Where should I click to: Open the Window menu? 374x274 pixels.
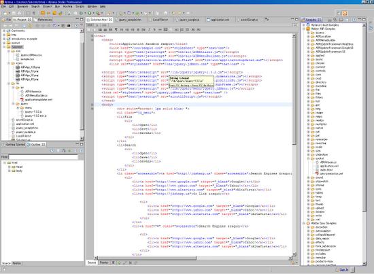[92, 6]
